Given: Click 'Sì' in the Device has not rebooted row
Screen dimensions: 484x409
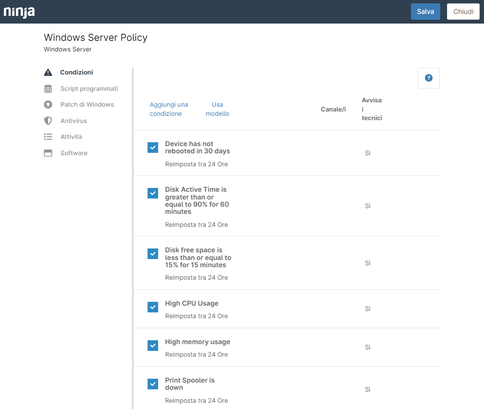Looking at the screenshot, I should tap(368, 153).
